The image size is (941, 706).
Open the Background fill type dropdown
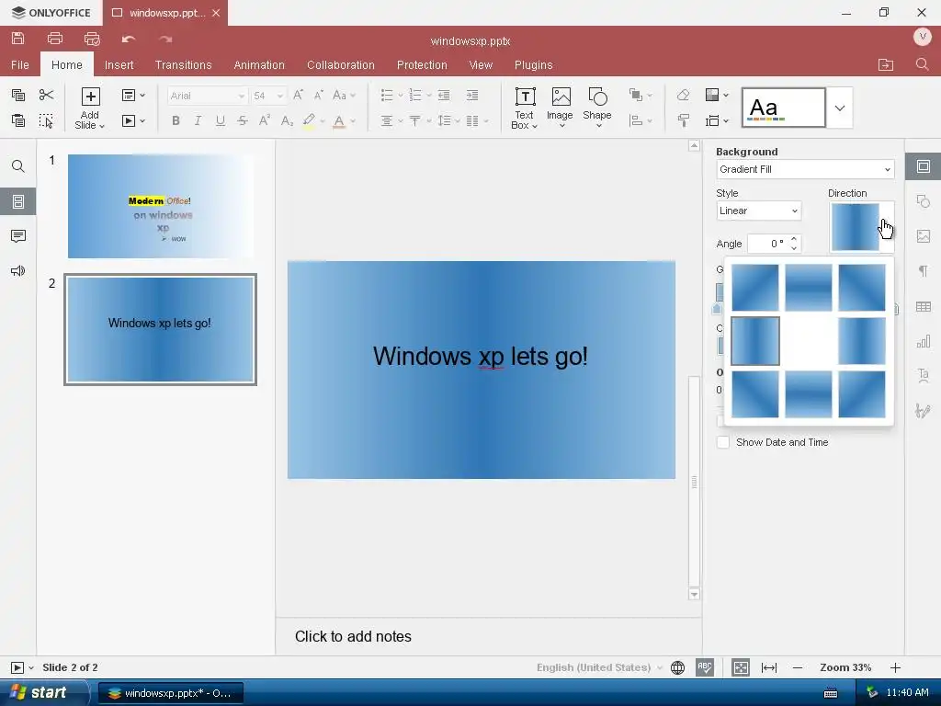point(805,169)
